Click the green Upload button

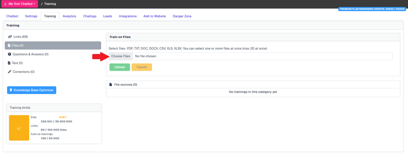[120, 67]
